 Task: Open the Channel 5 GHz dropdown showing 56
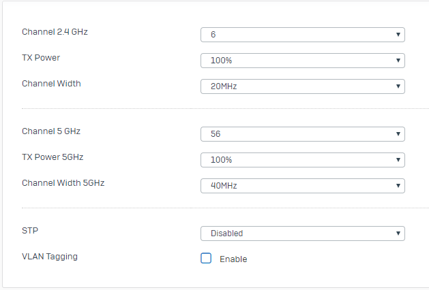(x=302, y=134)
